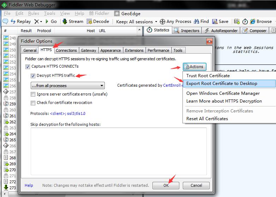This screenshot has height=197, width=276.
Task: Select the Appearance options tab
Action: (110, 50)
